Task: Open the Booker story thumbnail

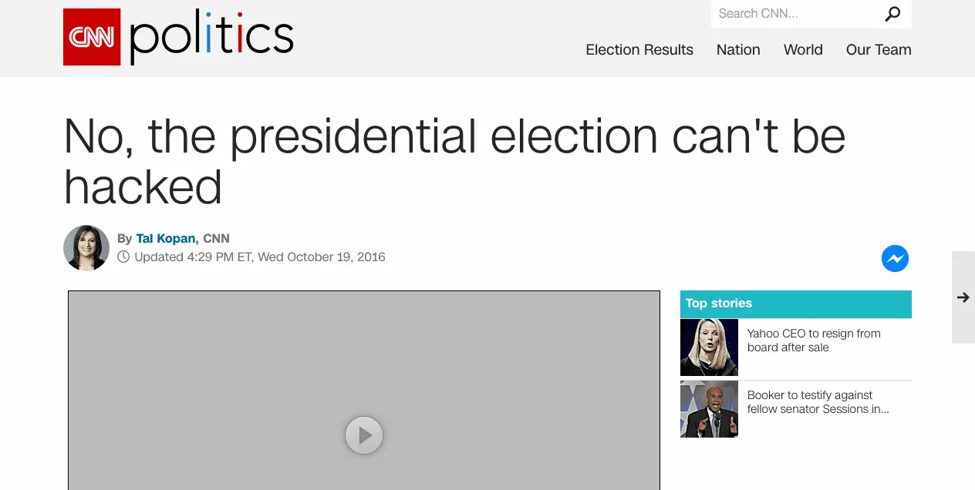Action: pos(709,409)
